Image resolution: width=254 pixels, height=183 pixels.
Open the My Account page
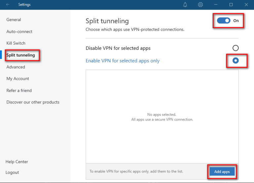point(18,79)
